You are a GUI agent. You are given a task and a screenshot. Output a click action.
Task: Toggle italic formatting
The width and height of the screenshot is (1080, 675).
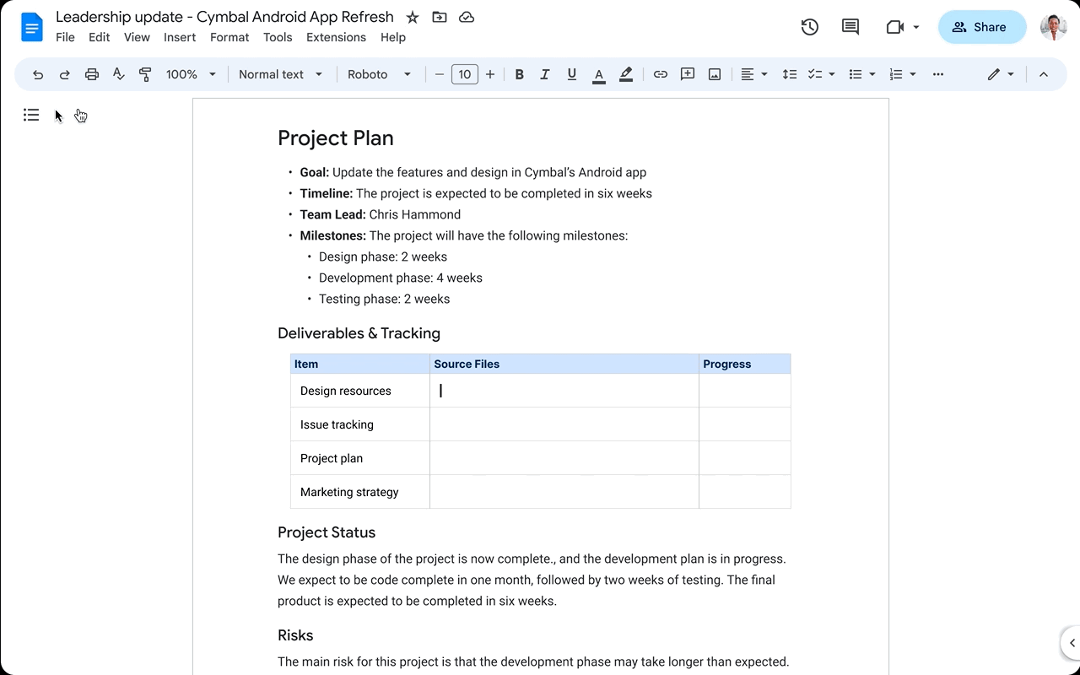click(545, 74)
